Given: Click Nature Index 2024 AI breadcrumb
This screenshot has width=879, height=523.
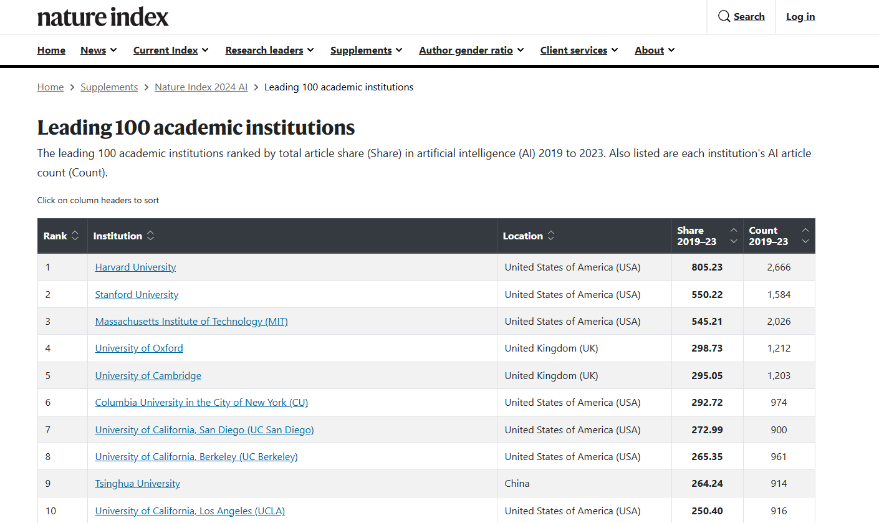Looking at the screenshot, I should [x=201, y=87].
